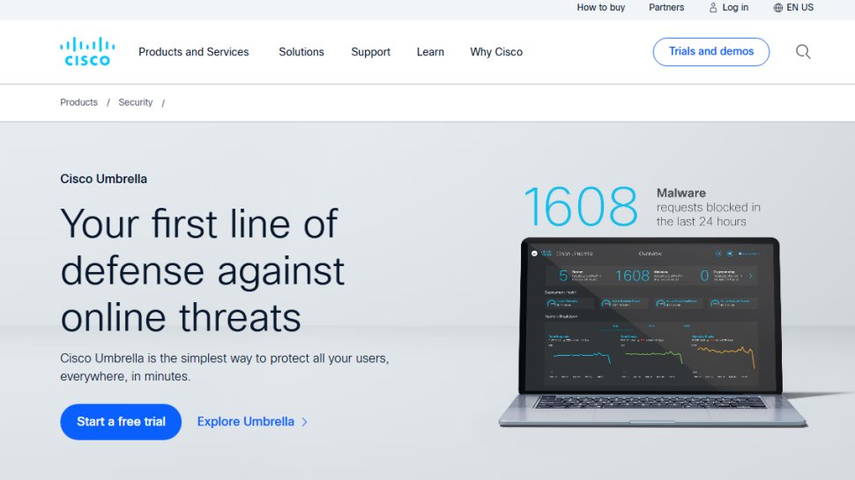Click the 'Your first line of defense' headline
The image size is (855, 480).
coord(203,270)
